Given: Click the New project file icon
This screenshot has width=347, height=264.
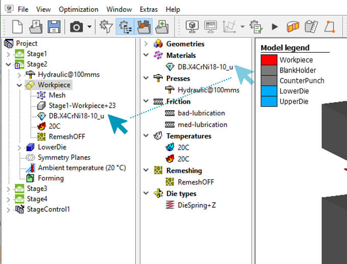Looking at the screenshot, I should pyautogui.click(x=17, y=26).
